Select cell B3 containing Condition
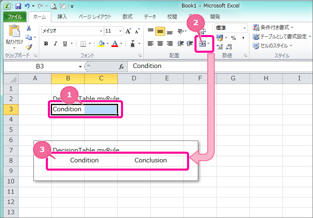 [68, 109]
